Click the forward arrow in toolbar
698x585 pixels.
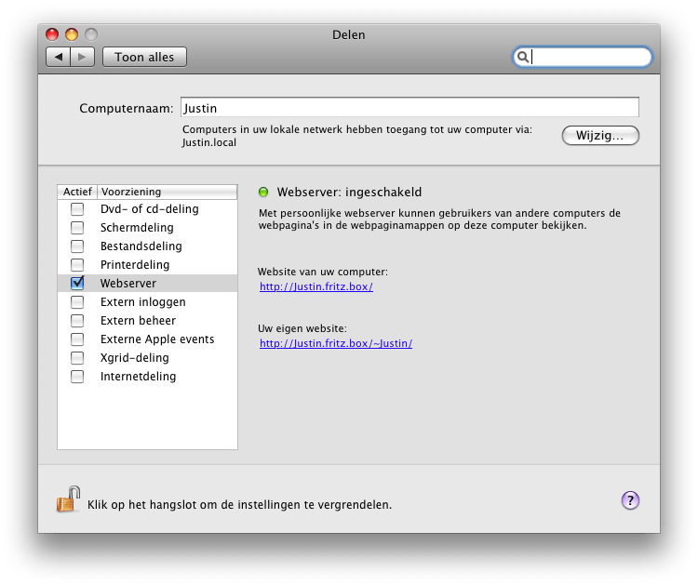(83, 58)
